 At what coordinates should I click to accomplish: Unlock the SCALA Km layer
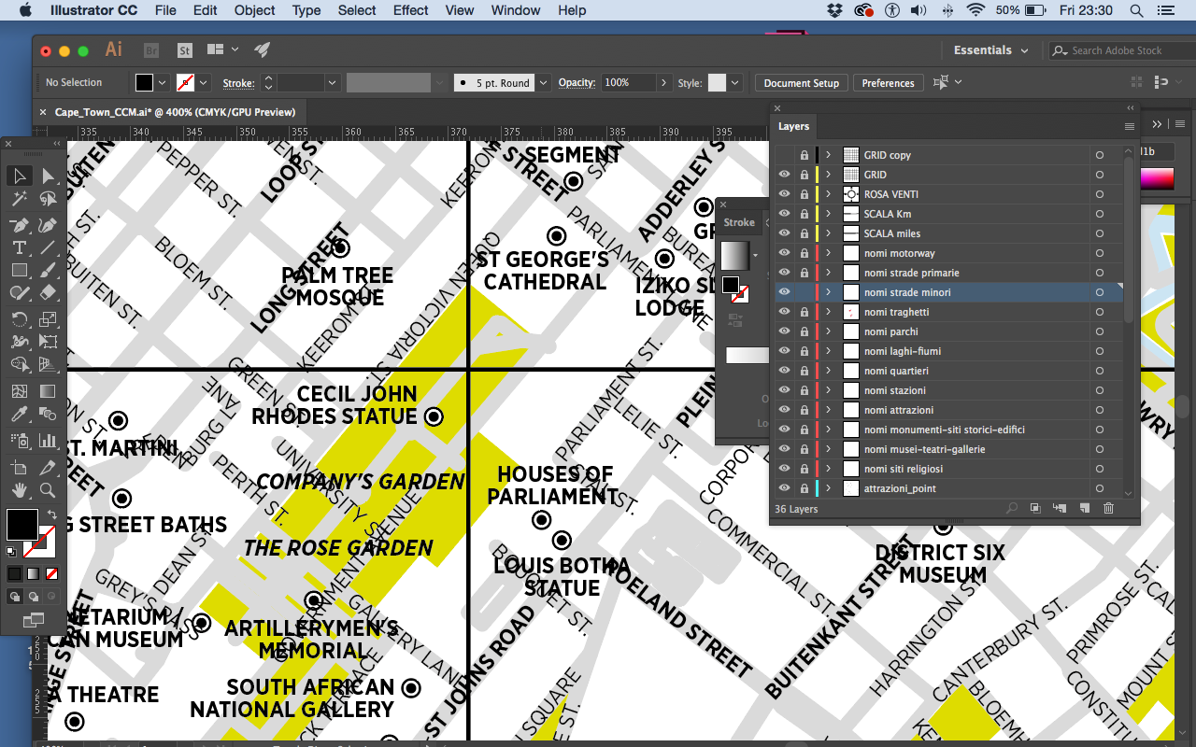coord(804,214)
